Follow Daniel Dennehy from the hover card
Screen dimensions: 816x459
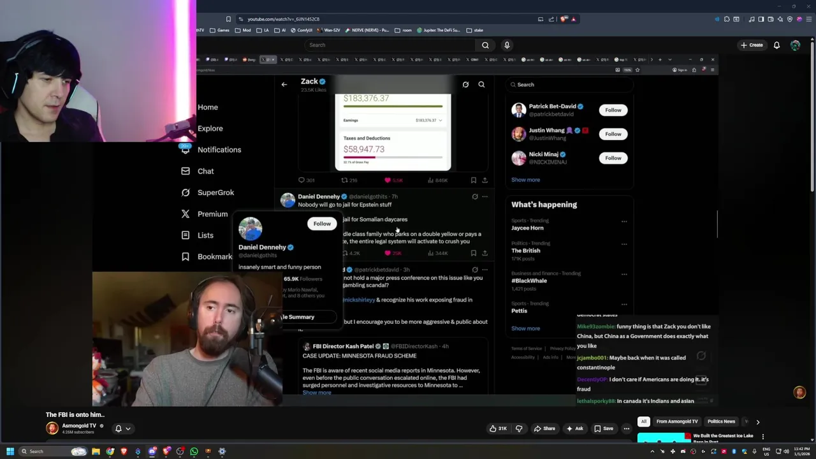pos(322,224)
